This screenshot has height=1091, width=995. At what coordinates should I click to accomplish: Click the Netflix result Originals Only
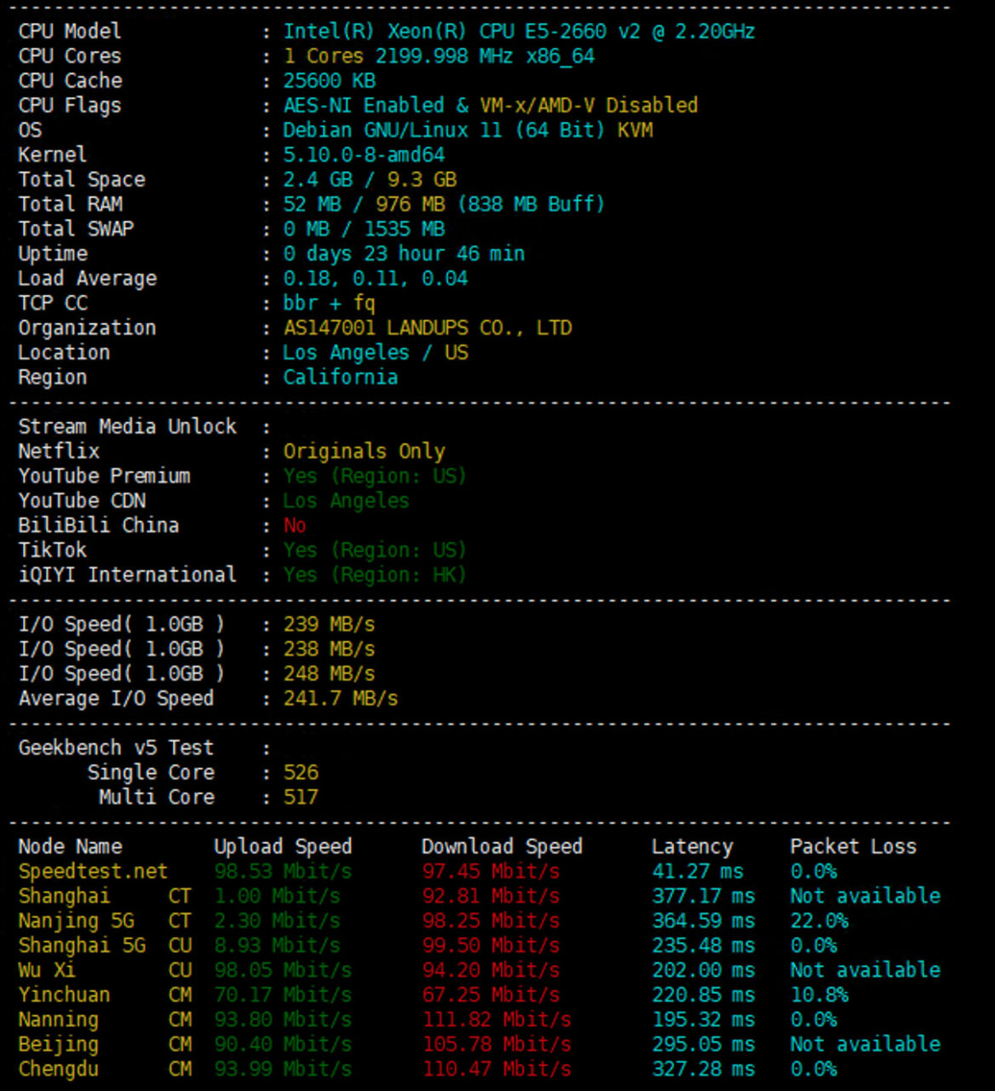364,452
